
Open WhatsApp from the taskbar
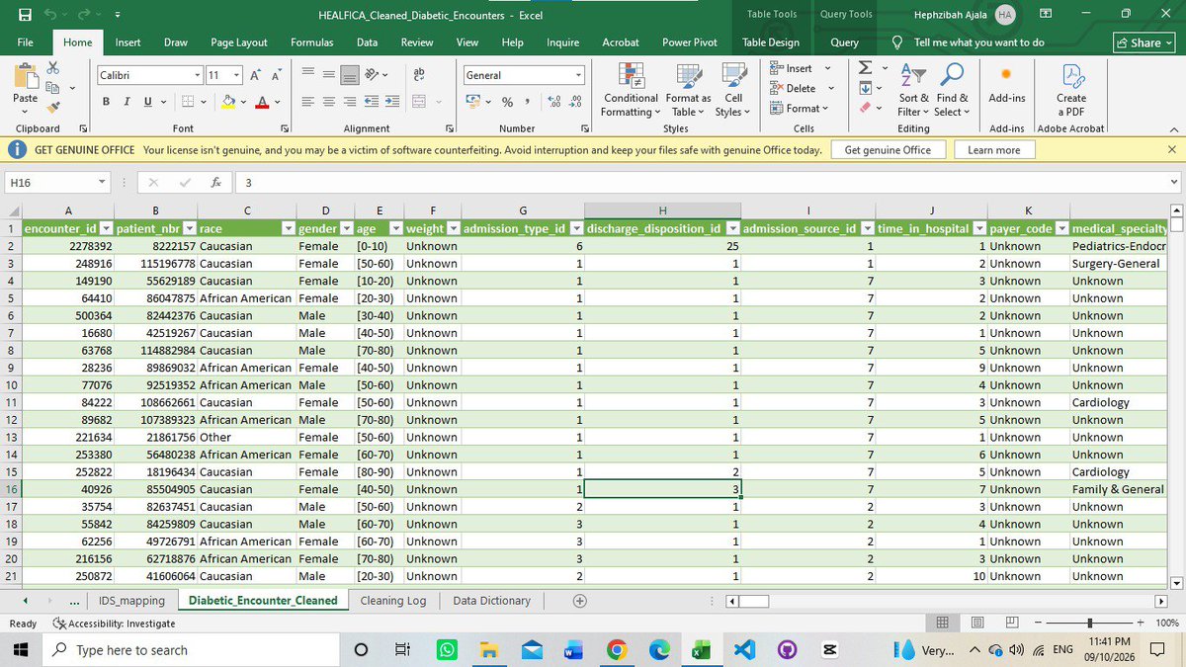(x=447, y=649)
